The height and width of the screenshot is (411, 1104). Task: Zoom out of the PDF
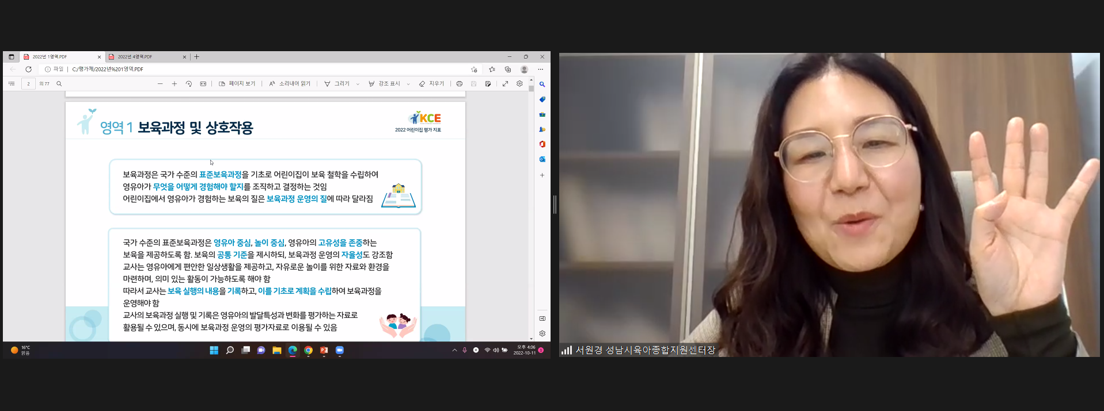coord(160,84)
